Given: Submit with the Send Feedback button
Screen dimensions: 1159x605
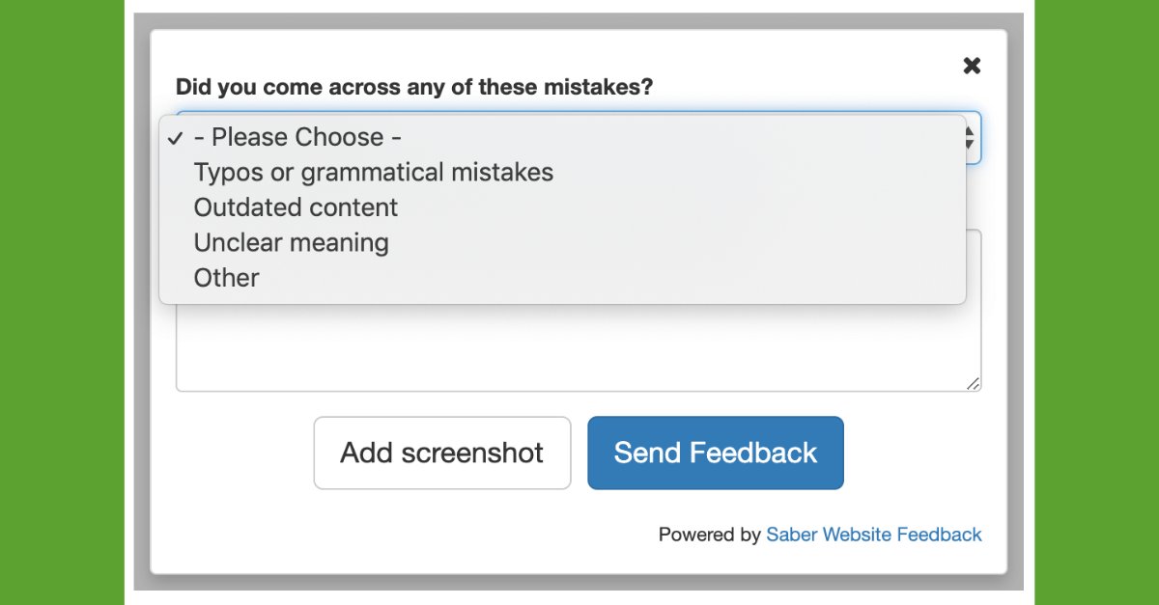Looking at the screenshot, I should [716, 453].
